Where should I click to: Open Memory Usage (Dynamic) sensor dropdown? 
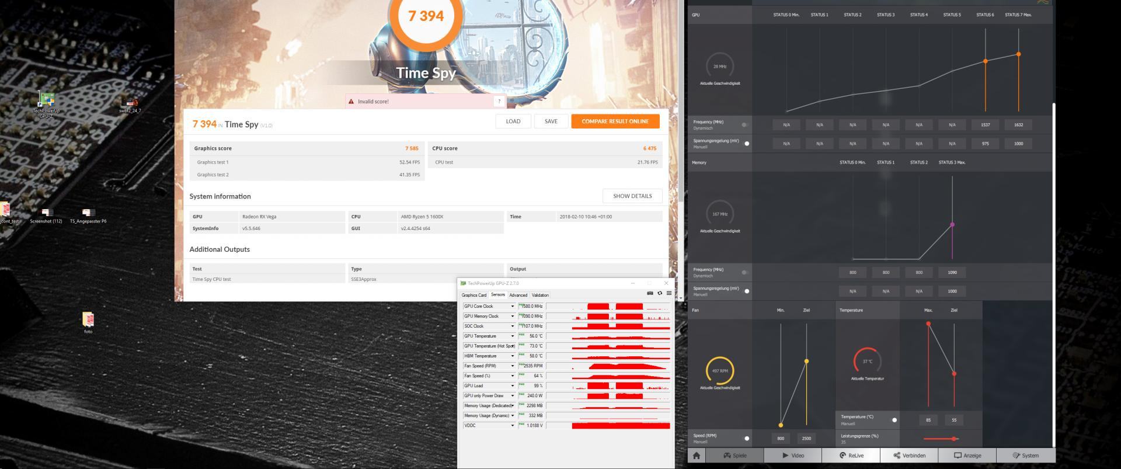513,416
